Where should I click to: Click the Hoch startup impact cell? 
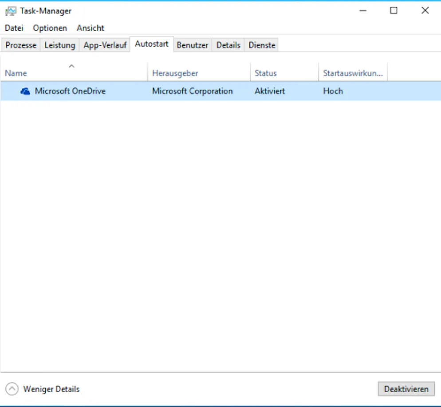(x=333, y=91)
